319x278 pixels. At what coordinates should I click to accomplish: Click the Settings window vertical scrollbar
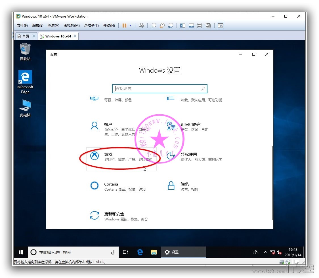(x=272, y=183)
